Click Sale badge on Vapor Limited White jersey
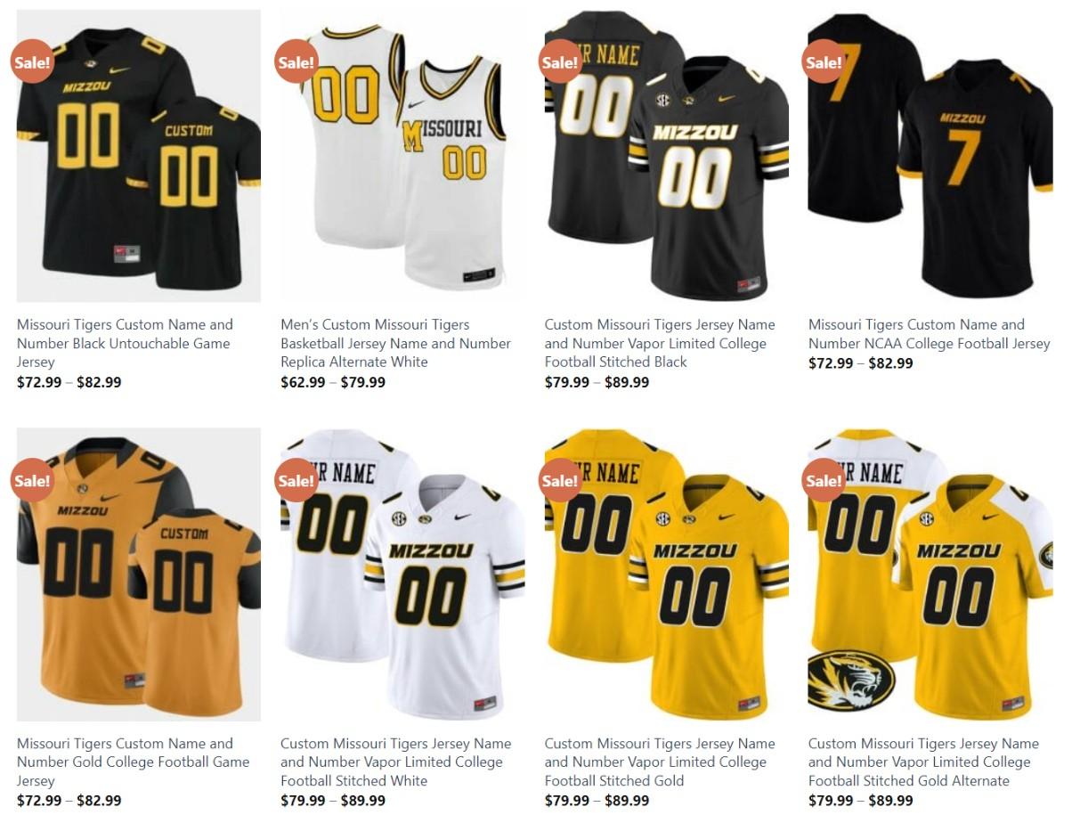The height and width of the screenshot is (831, 1072). 296,480
